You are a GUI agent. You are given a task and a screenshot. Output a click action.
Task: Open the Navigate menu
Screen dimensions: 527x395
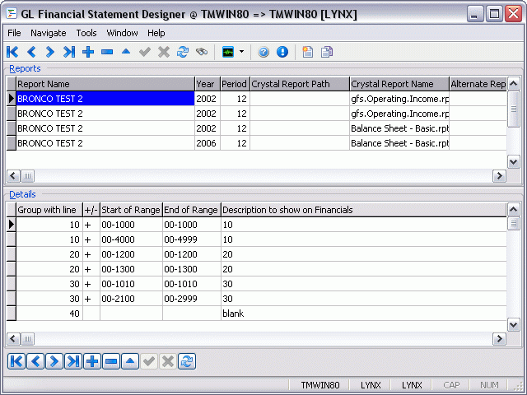(49, 33)
